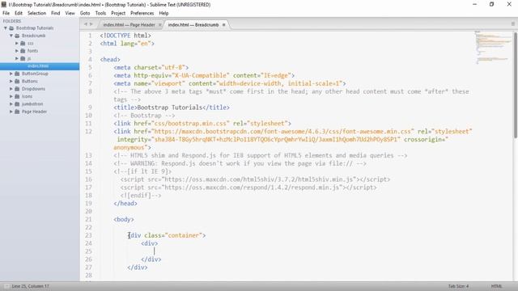Change syntax via HTML in status bar
Screen dimensions: 518x291
click(496, 286)
